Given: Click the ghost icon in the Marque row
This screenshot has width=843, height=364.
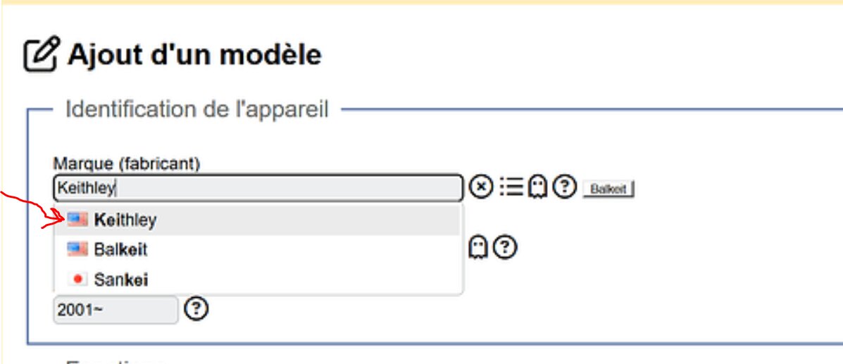Looking at the screenshot, I should click(x=537, y=187).
